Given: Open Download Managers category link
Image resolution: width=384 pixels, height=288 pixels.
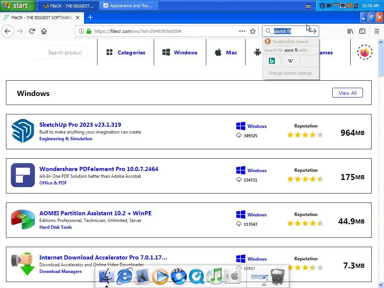Looking at the screenshot, I should pos(60,271).
